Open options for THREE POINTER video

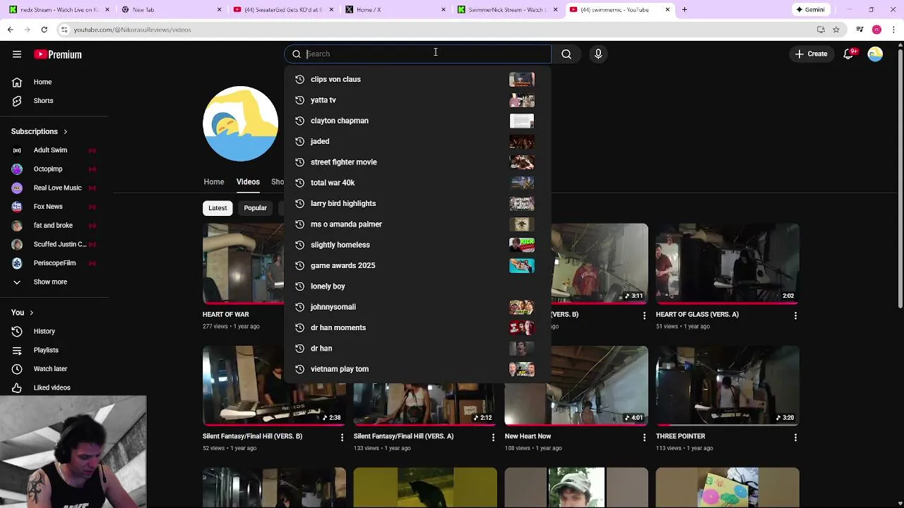tap(795, 437)
